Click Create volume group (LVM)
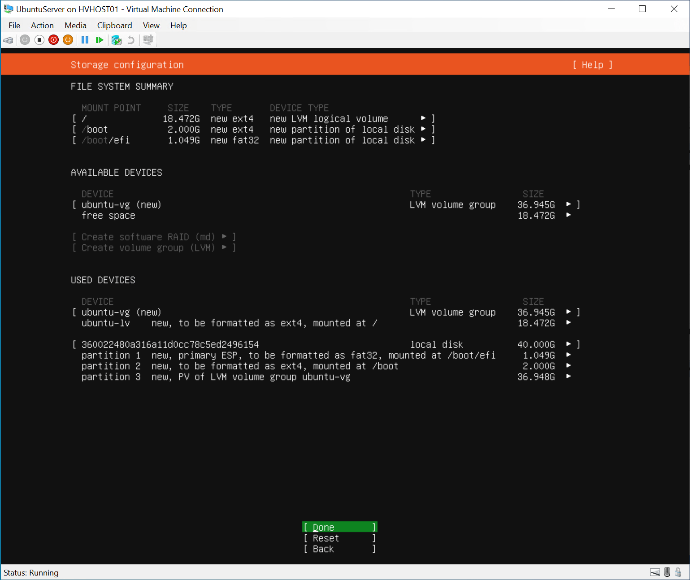 tap(154, 247)
